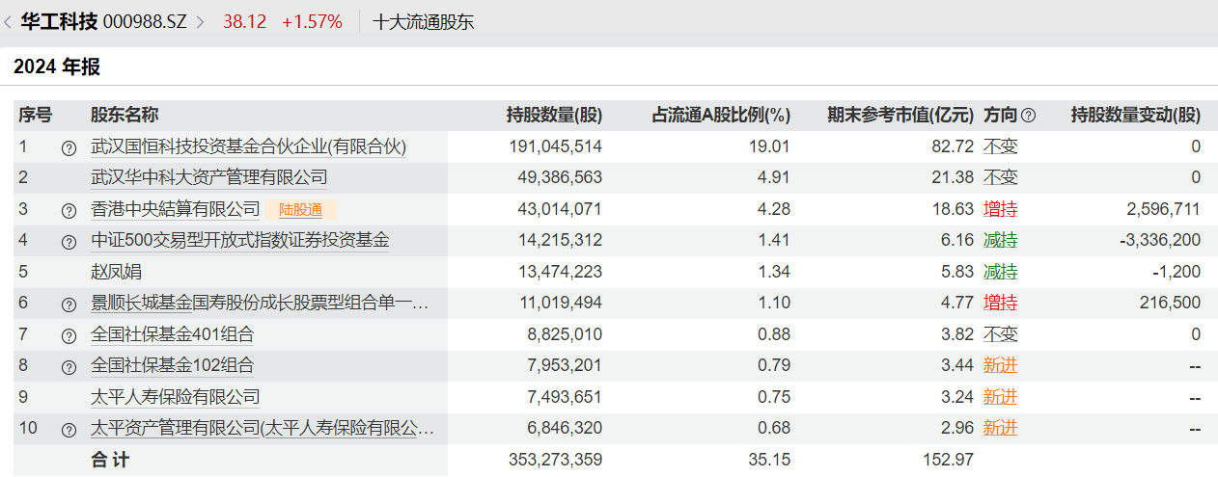Click 减持 in 中证500 row
The width and height of the screenshot is (1218, 477).
pos(1000,240)
